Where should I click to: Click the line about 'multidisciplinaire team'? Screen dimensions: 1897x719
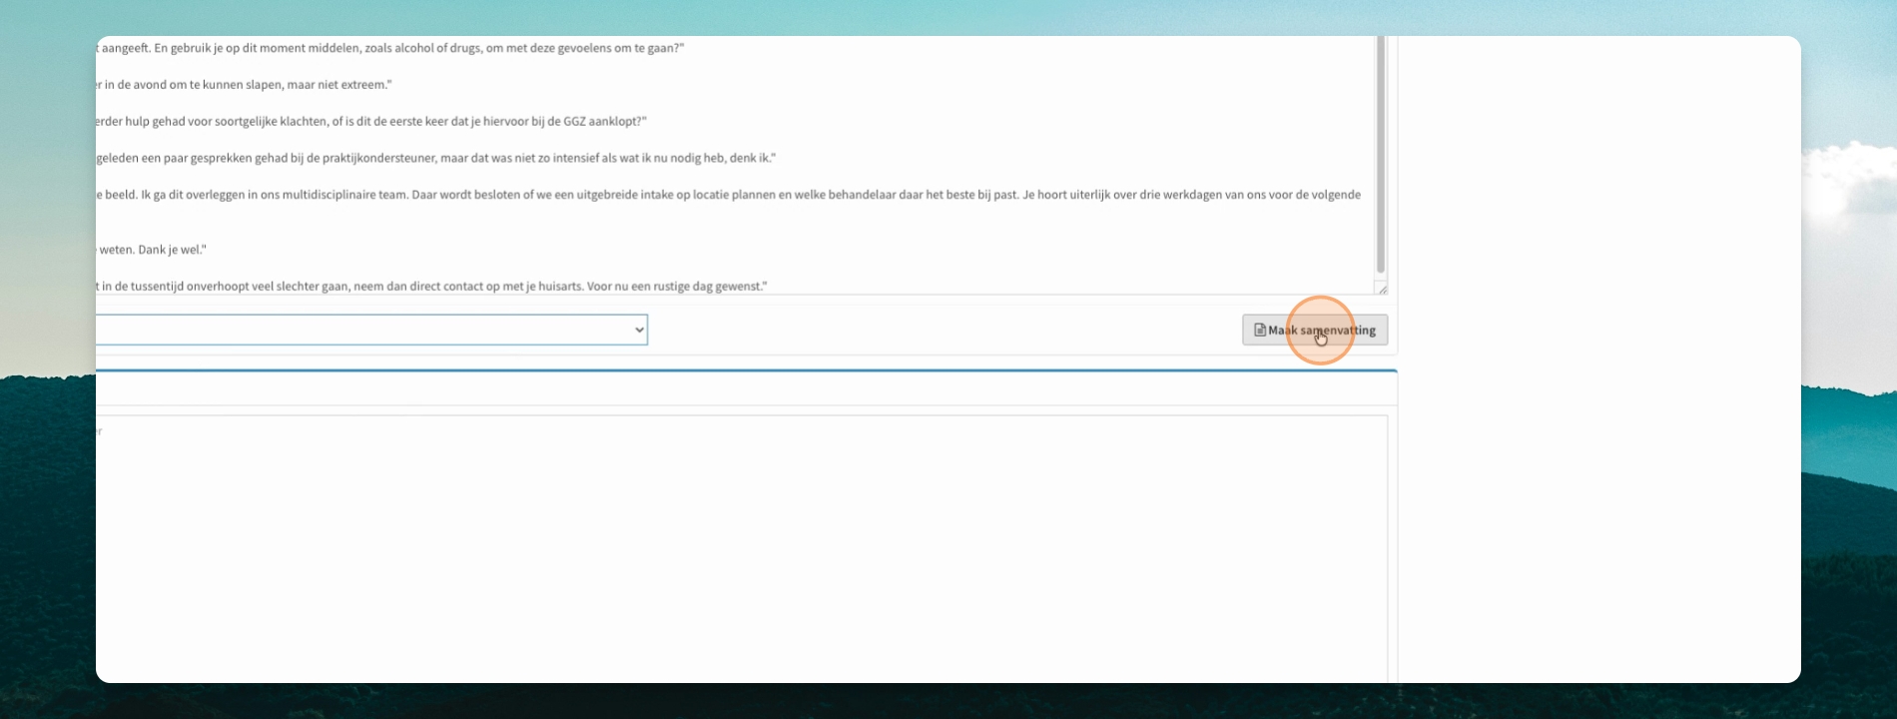click(x=729, y=195)
